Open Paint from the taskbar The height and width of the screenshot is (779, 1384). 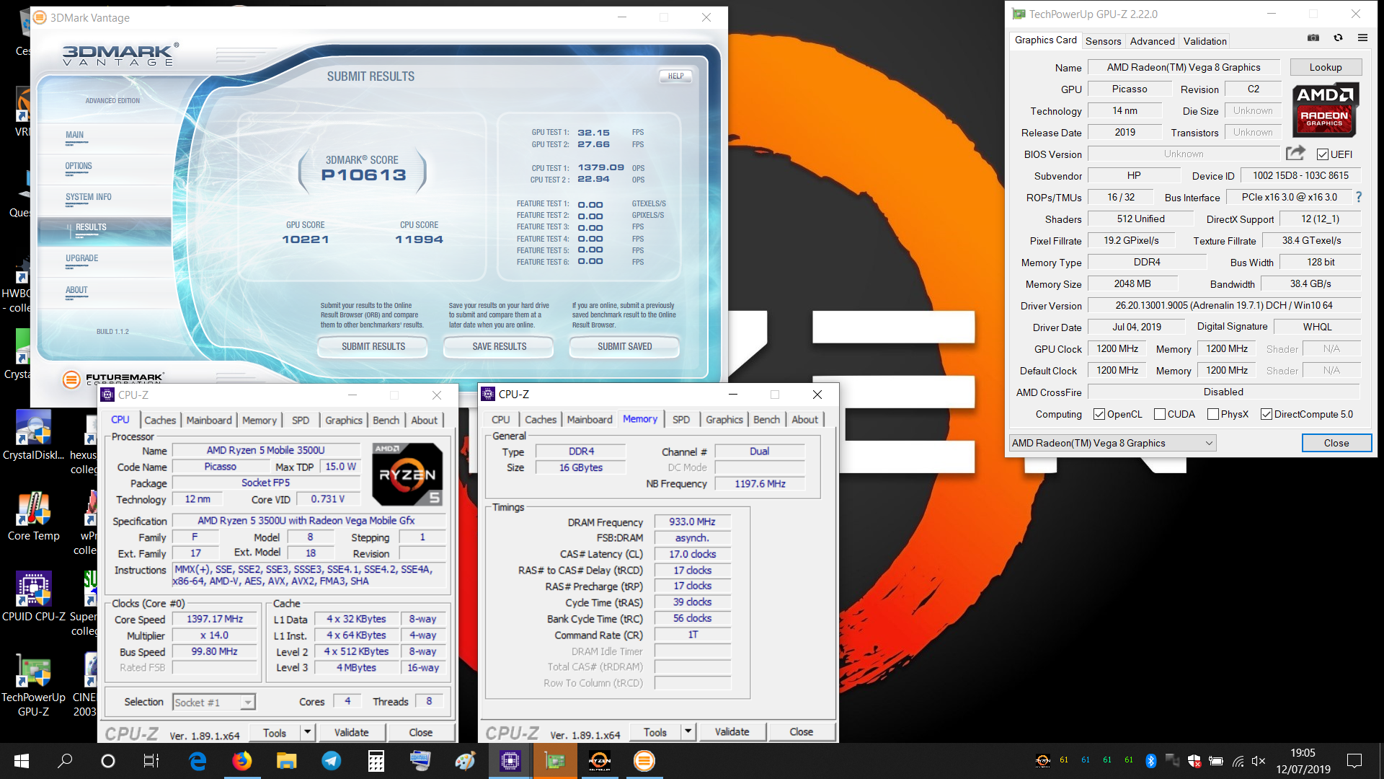coord(466,761)
